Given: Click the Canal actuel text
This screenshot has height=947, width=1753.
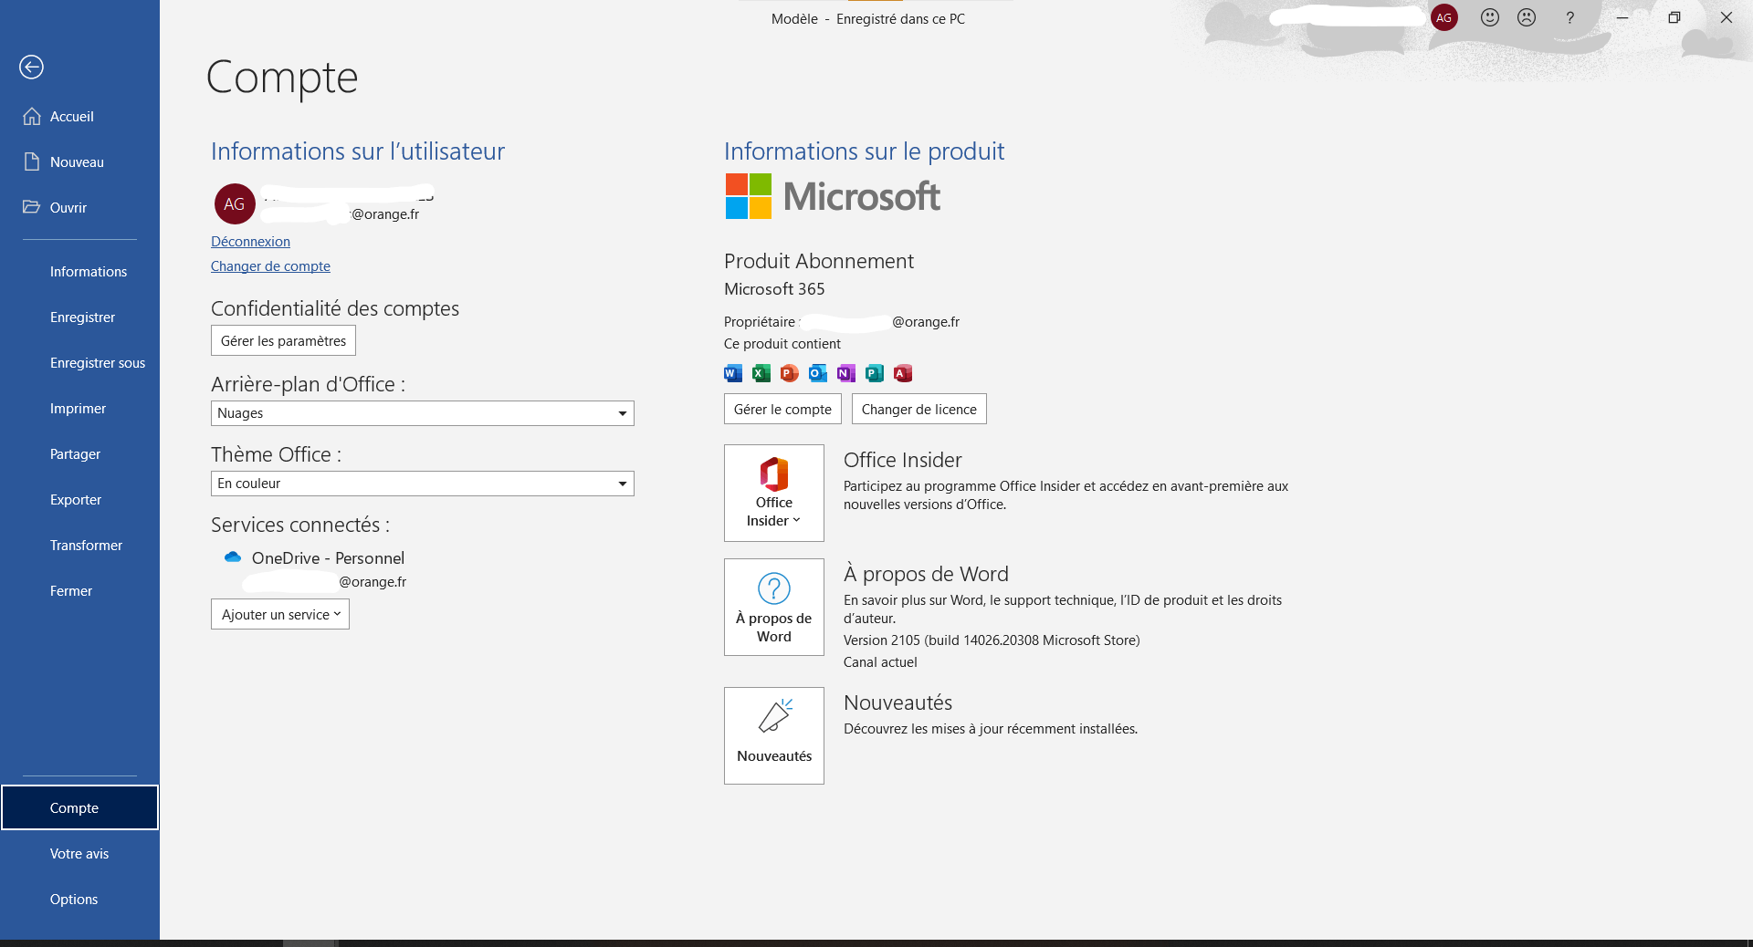Looking at the screenshot, I should pyautogui.click(x=880, y=662).
